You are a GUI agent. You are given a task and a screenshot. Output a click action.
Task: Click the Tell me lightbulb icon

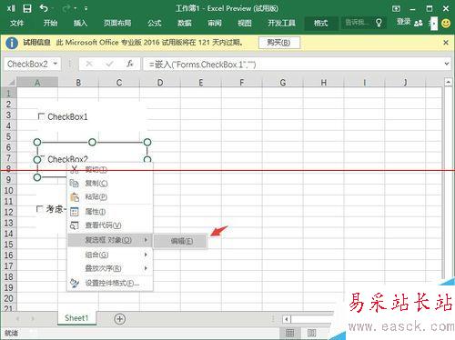click(379, 23)
